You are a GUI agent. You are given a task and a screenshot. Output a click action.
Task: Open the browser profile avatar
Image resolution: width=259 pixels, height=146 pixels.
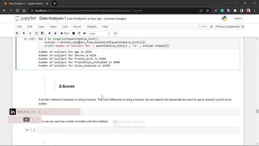tap(248, 11)
